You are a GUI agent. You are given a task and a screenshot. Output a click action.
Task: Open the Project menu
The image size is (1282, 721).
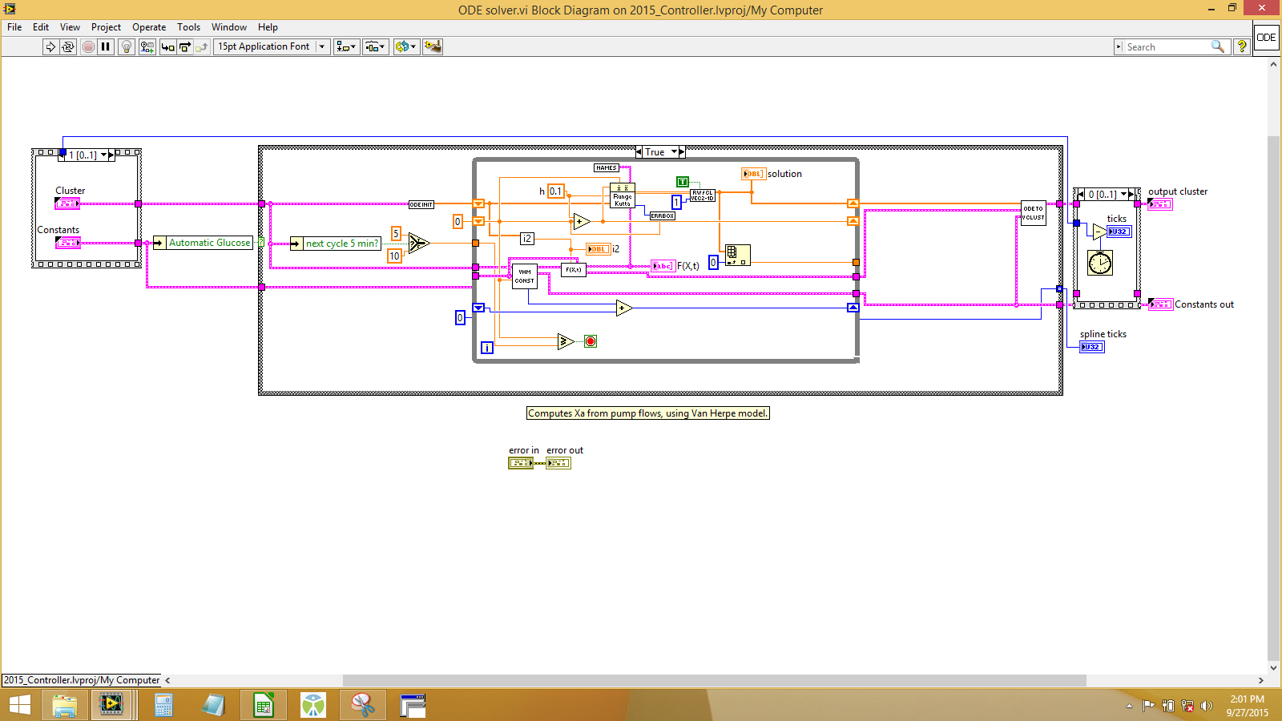click(x=106, y=27)
